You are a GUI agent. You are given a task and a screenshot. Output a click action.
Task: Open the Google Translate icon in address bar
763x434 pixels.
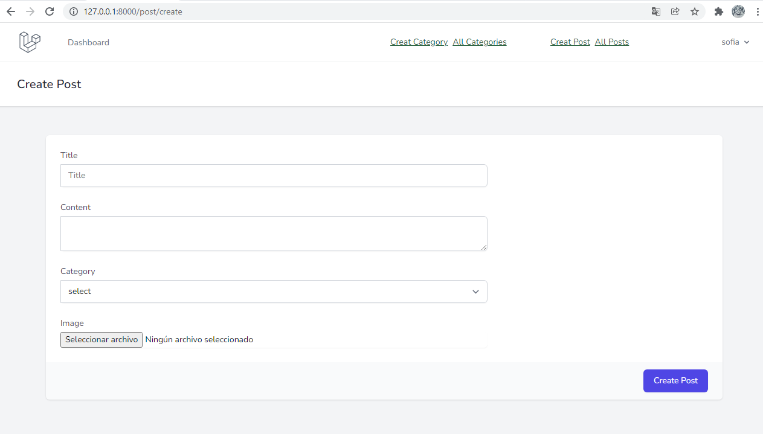click(x=656, y=11)
